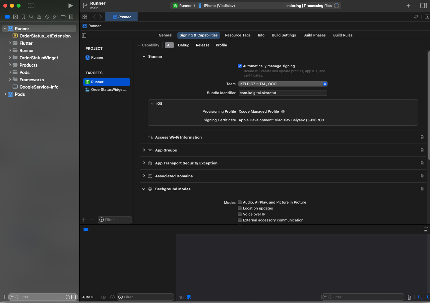Screen dimensions: 430x303
Task: Enable External accessory communication mode
Action: point(240,220)
